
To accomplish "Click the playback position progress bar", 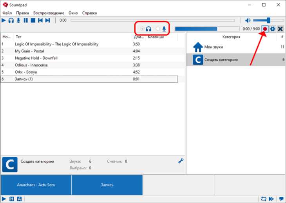I will (153, 20).
